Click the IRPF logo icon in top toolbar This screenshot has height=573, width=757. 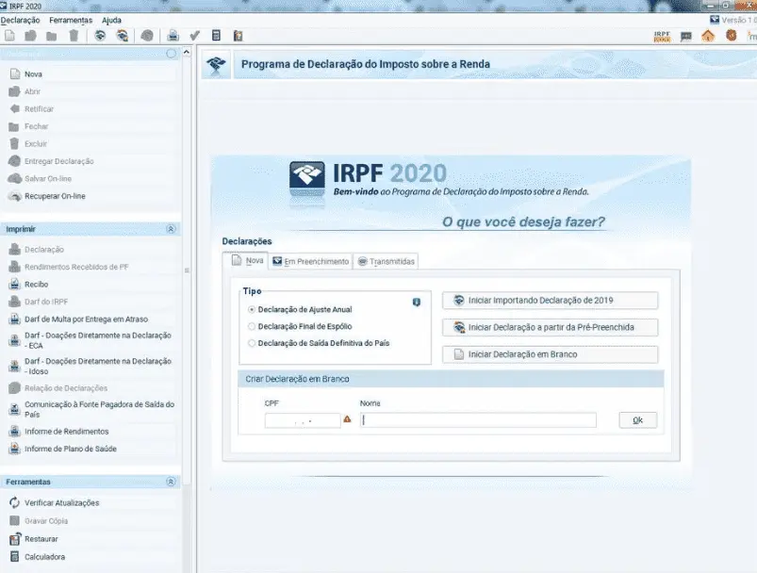(662, 36)
